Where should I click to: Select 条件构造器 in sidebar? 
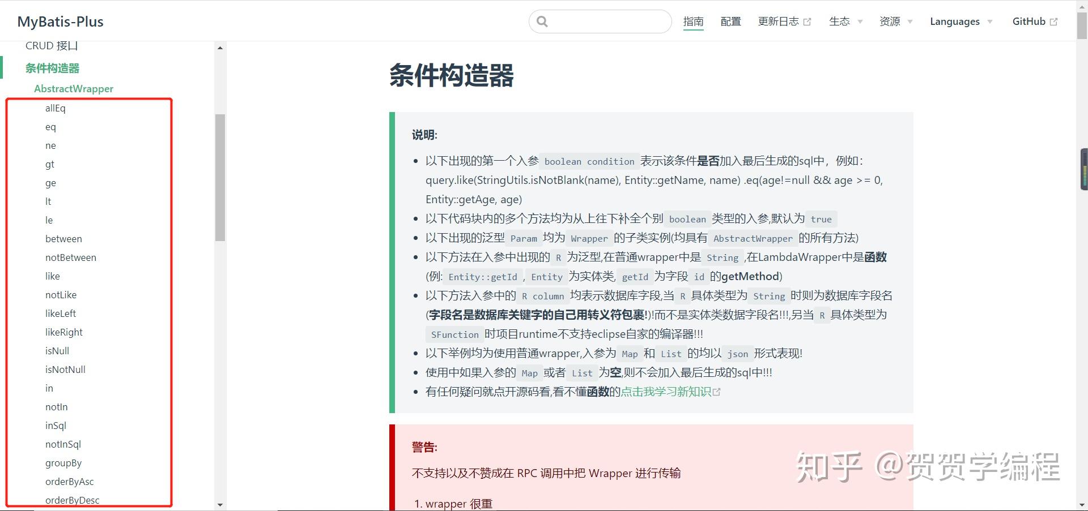[x=52, y=68]
